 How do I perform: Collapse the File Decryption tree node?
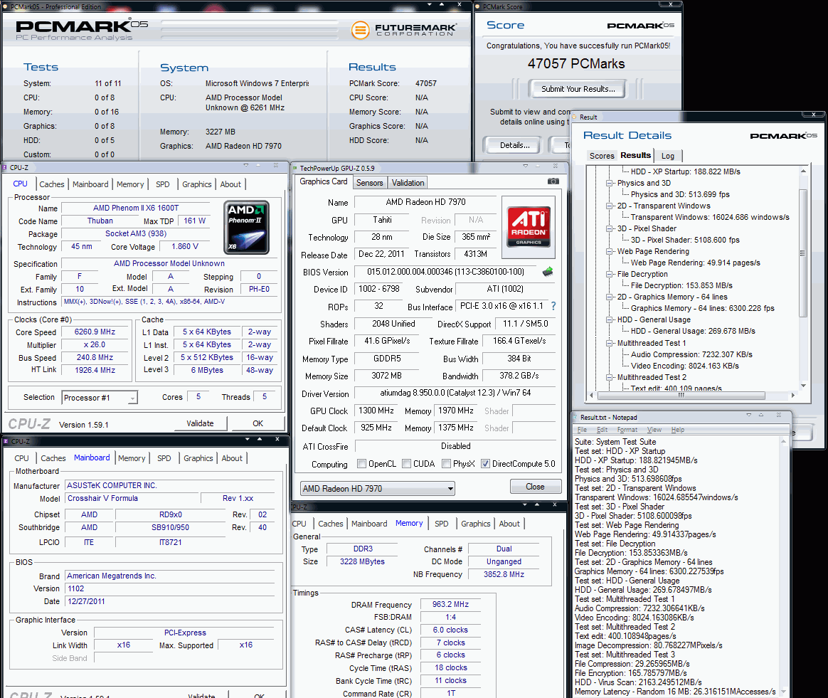610,274
